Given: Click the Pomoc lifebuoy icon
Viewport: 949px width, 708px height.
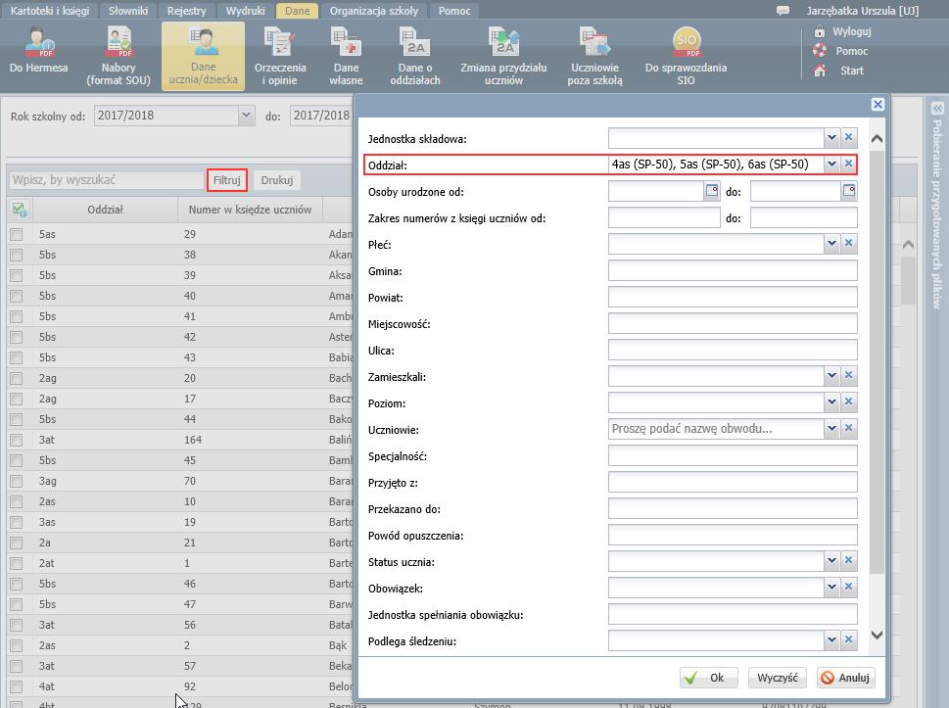Looking at the screenshot, I should (x=820, y=50).
